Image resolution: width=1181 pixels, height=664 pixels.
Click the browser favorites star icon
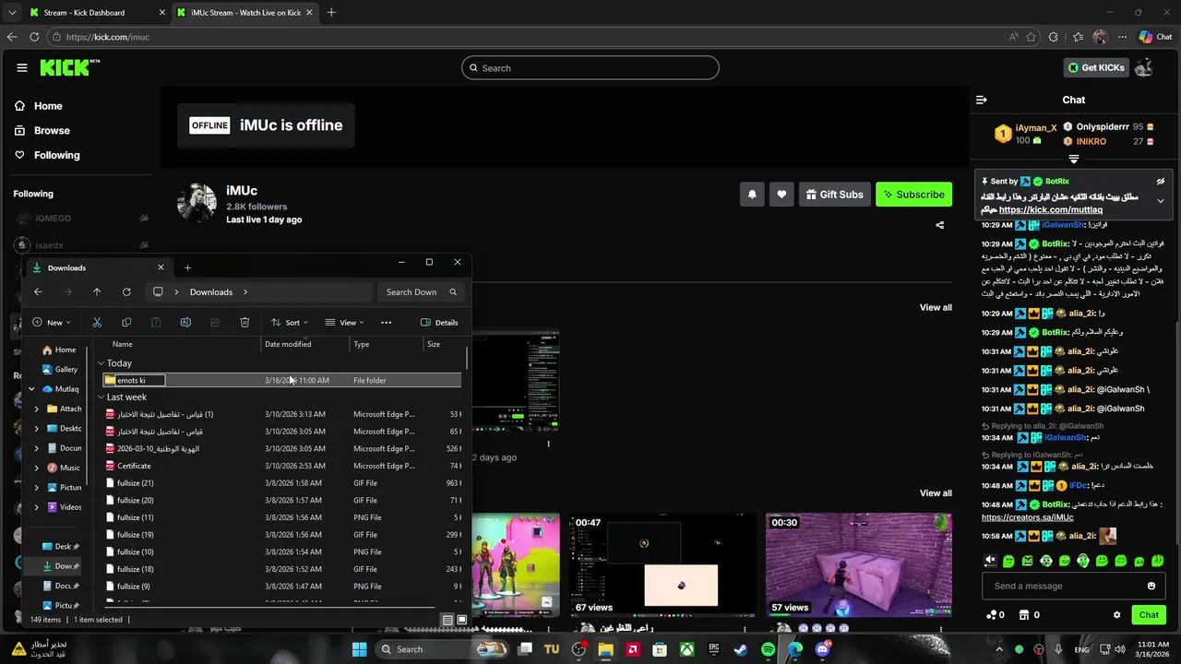1031,37
